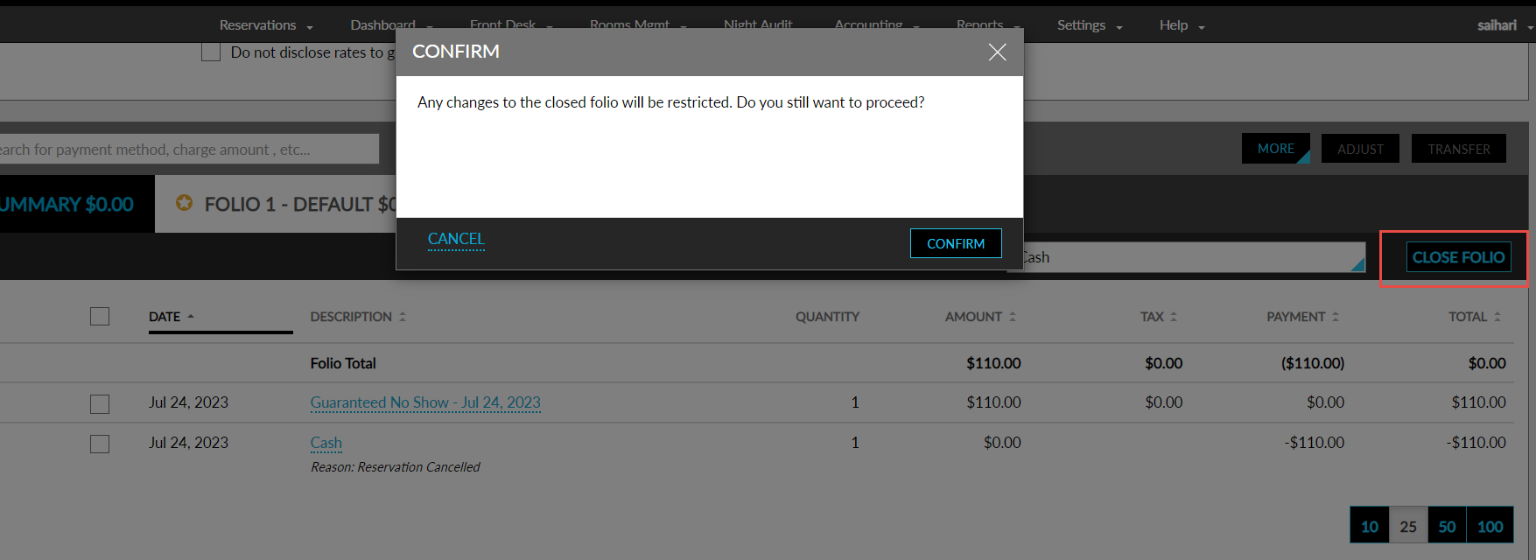Open the MORE actions dropdown
Image resolution: width=1536 pixels, height=560 pixels.
(1276, 149)
